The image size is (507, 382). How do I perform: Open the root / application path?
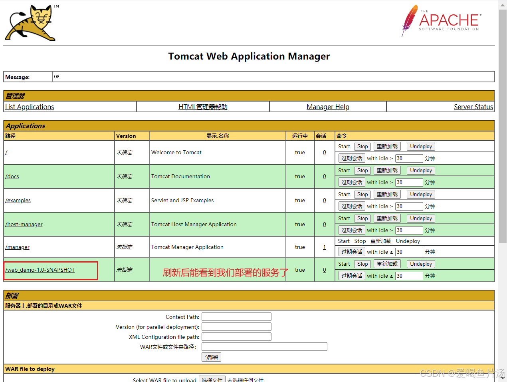click(x=6, y=152)
